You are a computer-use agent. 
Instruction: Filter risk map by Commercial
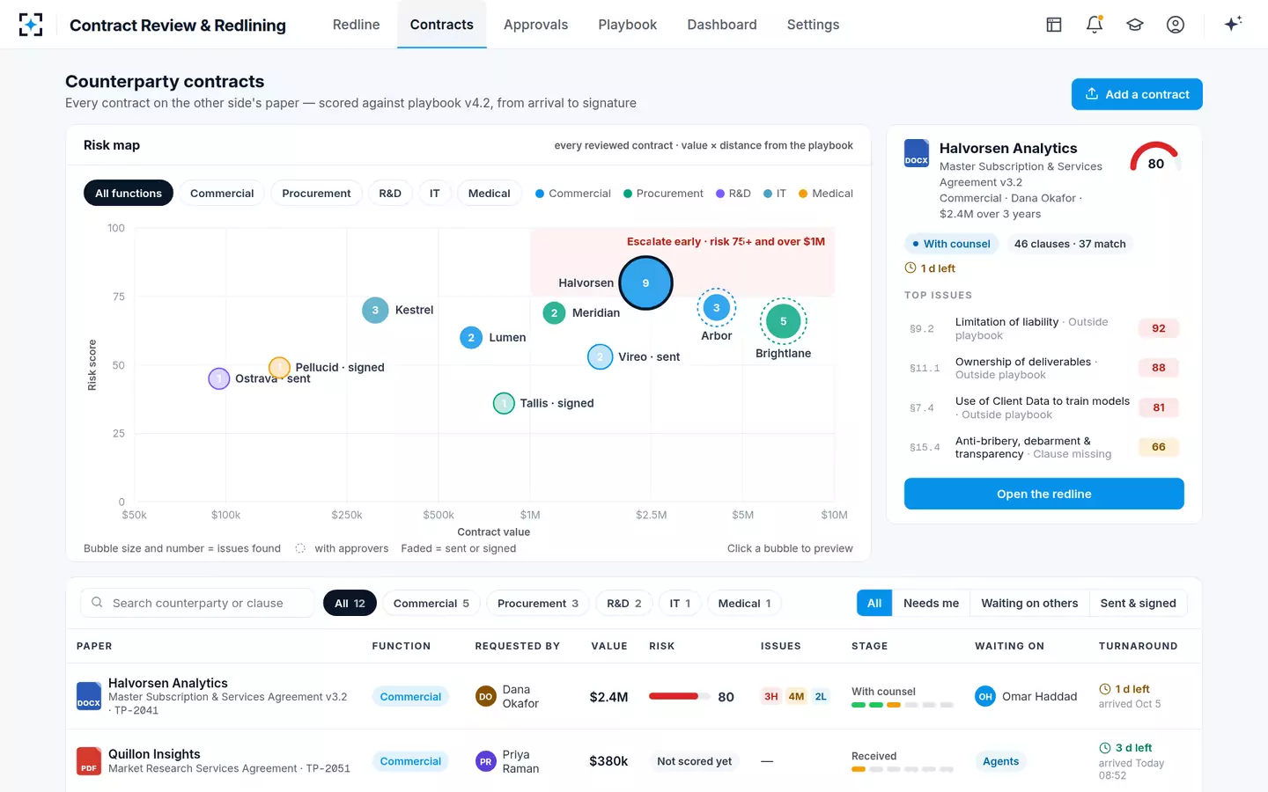(222, 193)
